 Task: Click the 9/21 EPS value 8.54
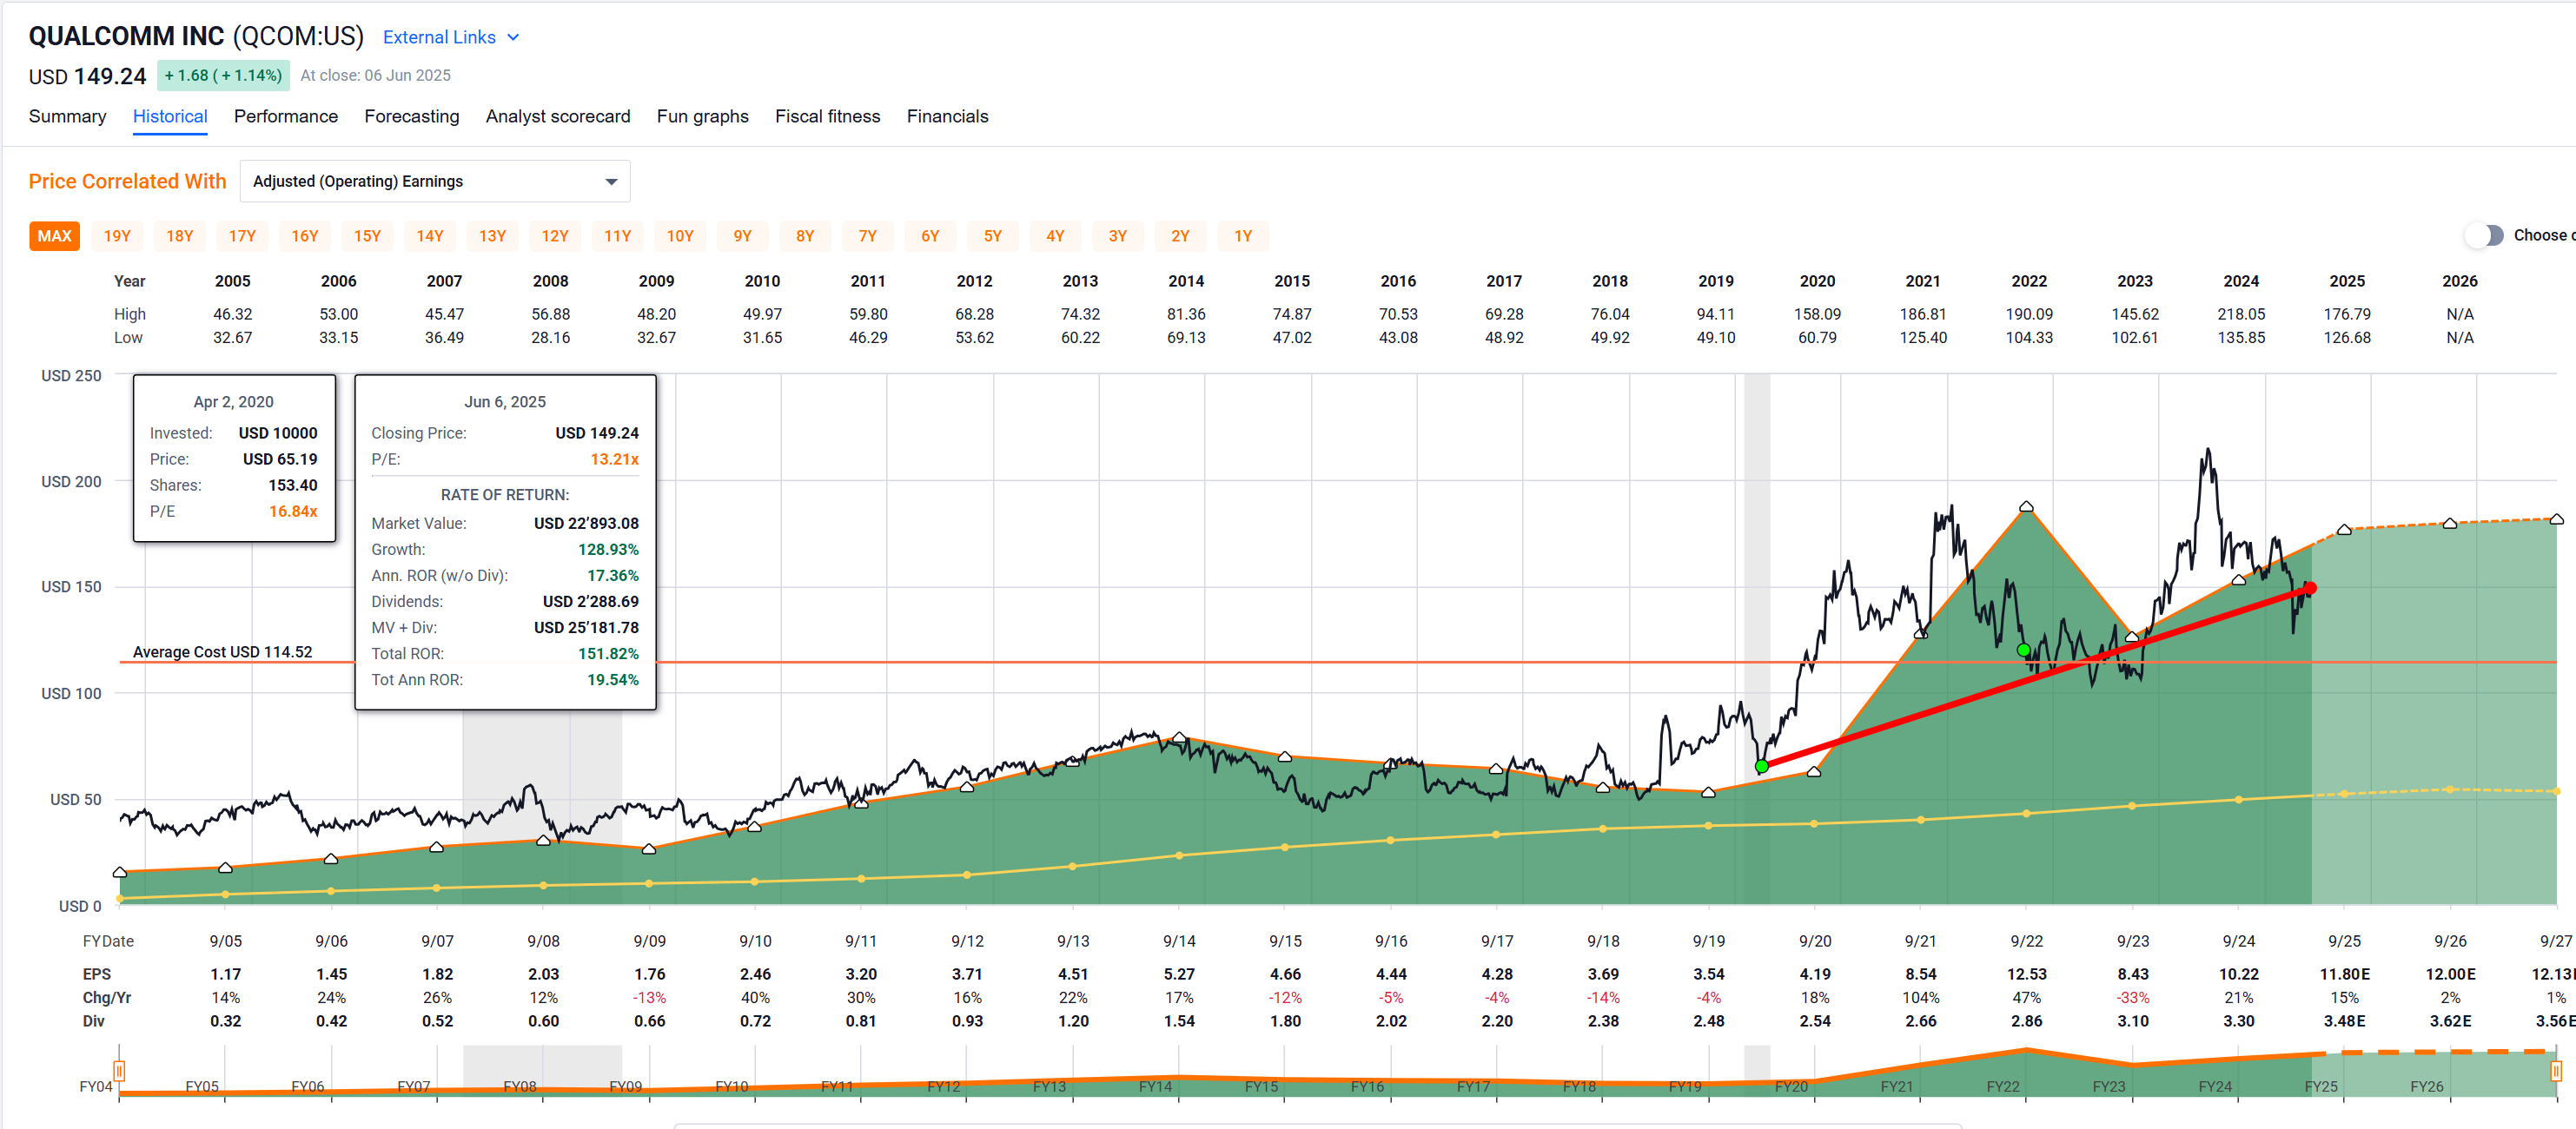point(1920,974)
